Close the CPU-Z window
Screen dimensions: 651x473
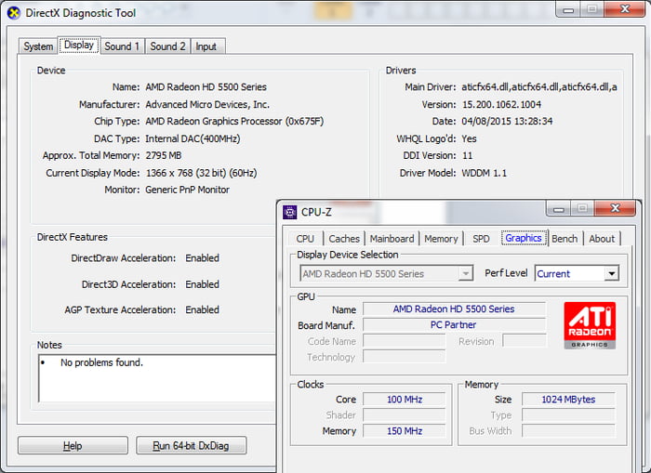[615, 208]
